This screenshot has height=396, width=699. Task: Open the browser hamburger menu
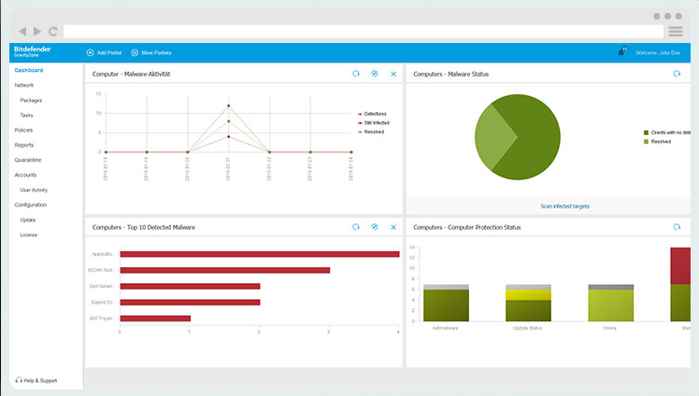pos(676,31)
